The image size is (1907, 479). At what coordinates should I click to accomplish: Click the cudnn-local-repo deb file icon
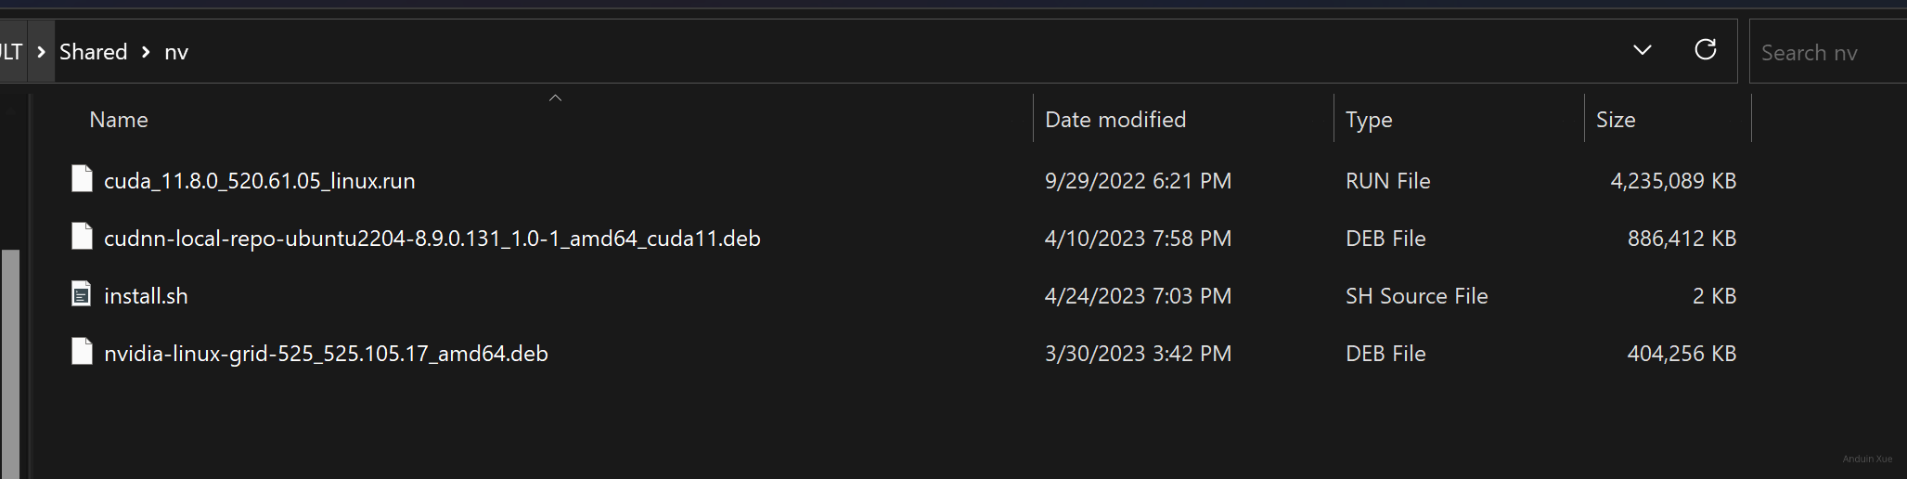coord(82,237)
